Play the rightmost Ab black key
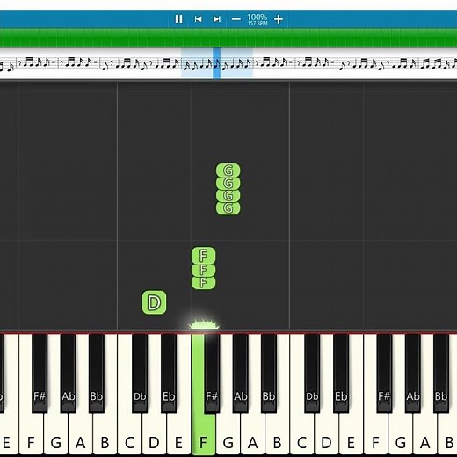Viewport: 457px width, 457px height. click(412, 374)
